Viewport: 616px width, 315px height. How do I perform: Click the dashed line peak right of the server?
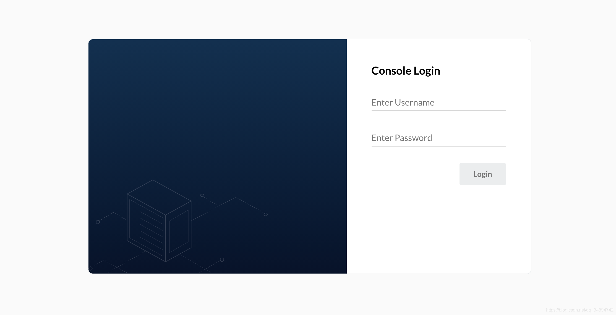point(236,197)
